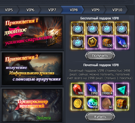Open the green Просмотр link
The height and width of the screenshot is (123, 135).
pyautogui.click(x=44, y=118)
